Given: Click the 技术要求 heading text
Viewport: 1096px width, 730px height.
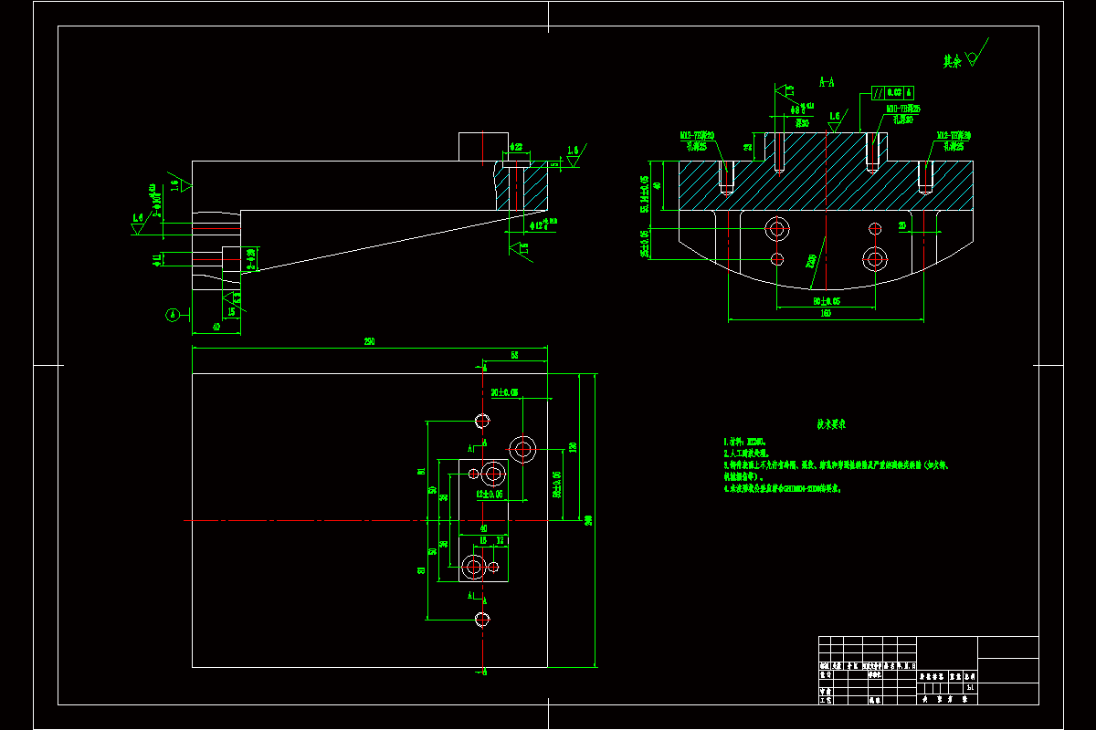Looking at the screenshot, I should [x=832, y=424].
